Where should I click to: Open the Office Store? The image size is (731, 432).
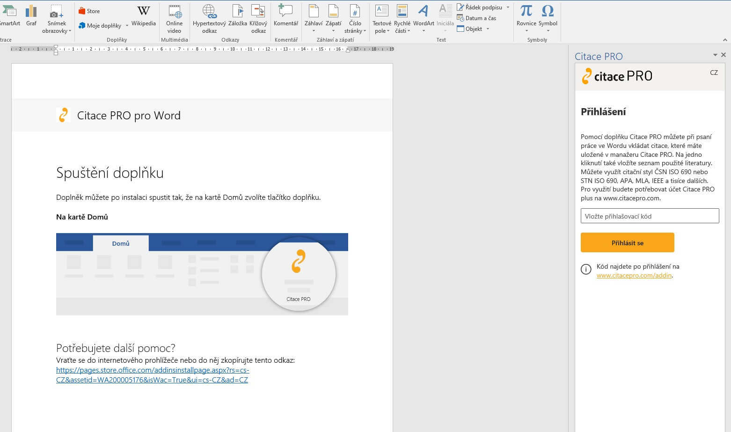click(89, 11)
